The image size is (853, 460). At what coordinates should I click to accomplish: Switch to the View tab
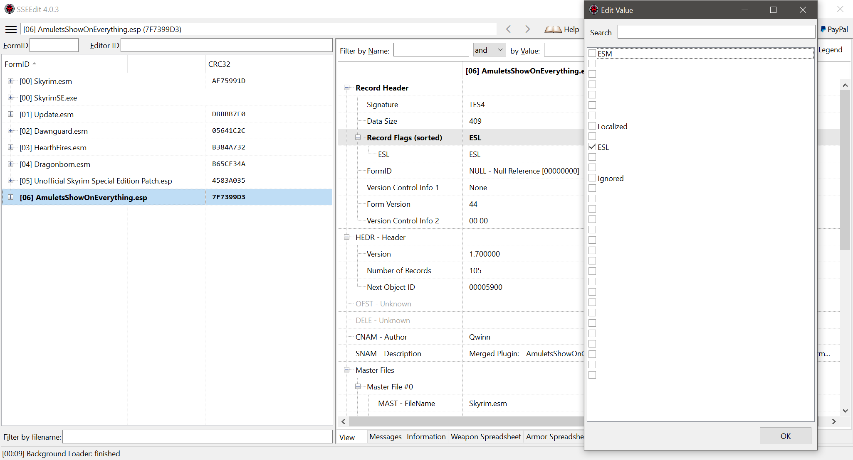click(347, 437)
